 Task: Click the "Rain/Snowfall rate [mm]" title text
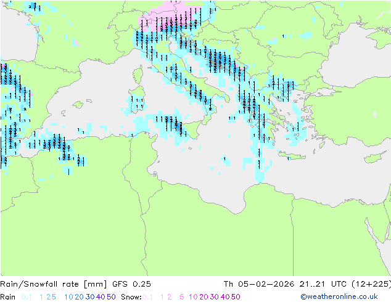point(54,284)
